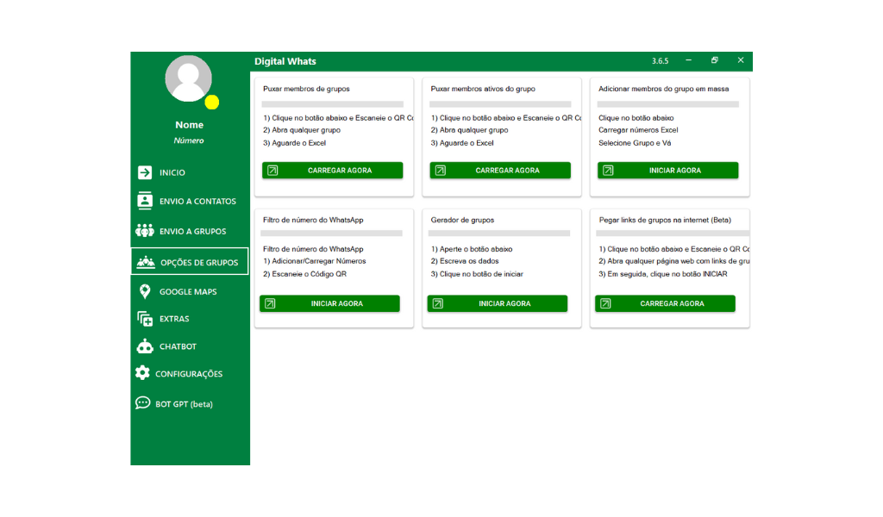Open CONFIGURAÇÕES settings section
Image resolution: width=883 pixels, height=517 pixels.
[x=191, y=373]
